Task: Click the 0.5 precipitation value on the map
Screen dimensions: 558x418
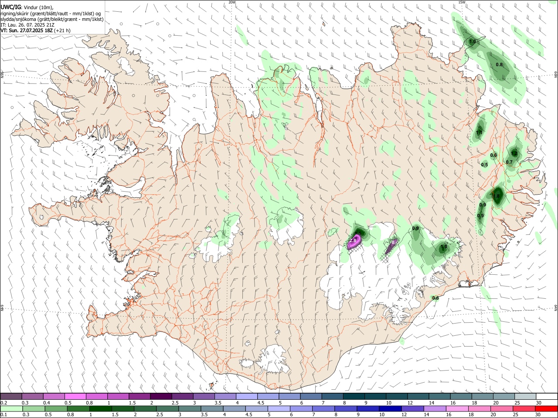Action: pyautogui.click(x=484, y=165)
